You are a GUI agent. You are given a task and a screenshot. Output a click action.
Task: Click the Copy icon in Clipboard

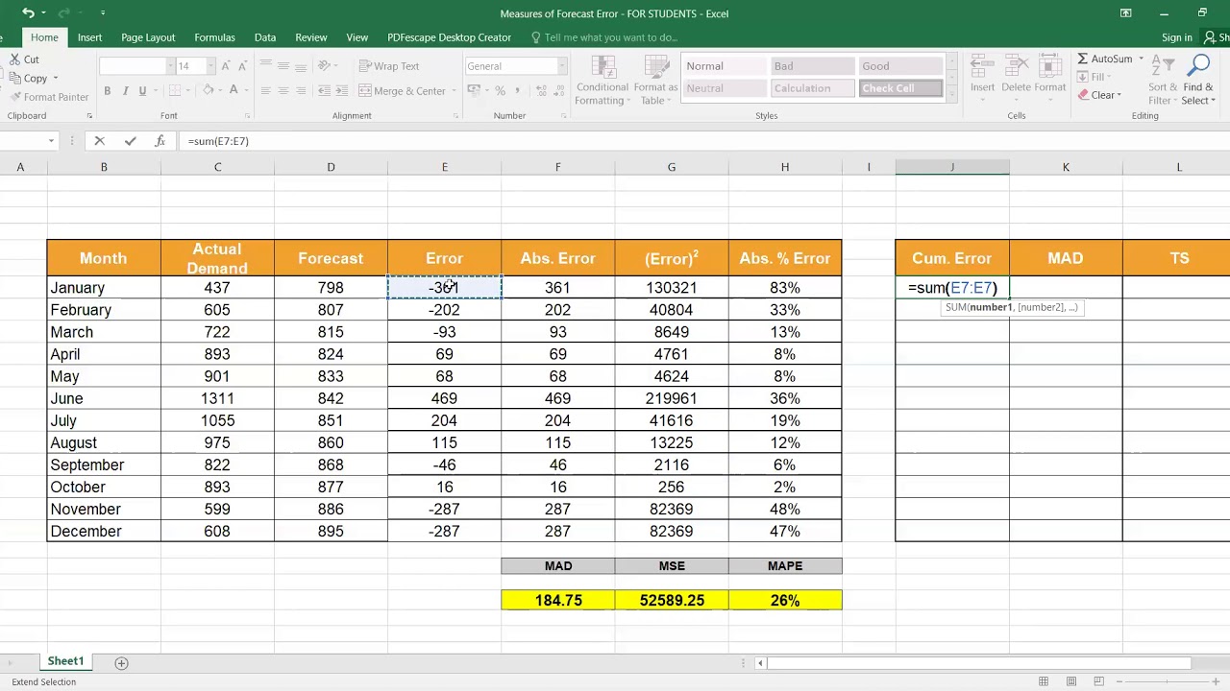tap(15, 79)
